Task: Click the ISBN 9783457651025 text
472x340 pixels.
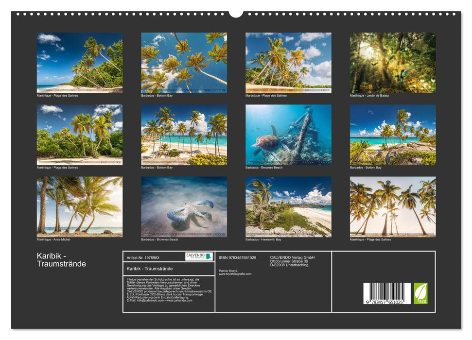Action: (x=237, y=257)
